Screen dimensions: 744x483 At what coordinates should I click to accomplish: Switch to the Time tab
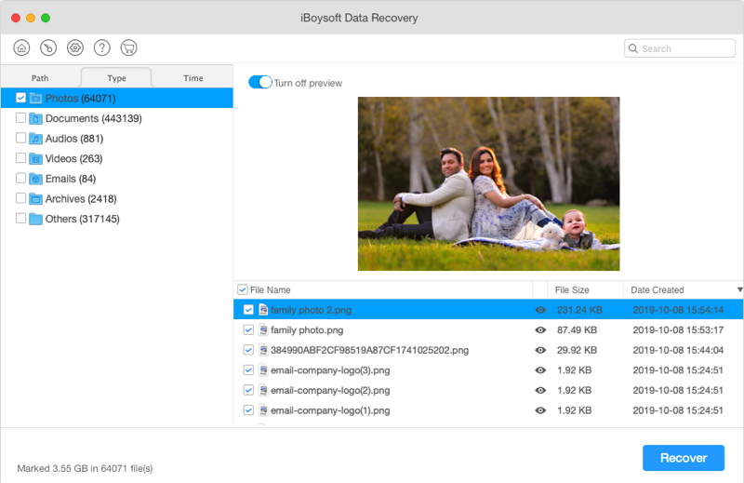click(x=193, y=78)
